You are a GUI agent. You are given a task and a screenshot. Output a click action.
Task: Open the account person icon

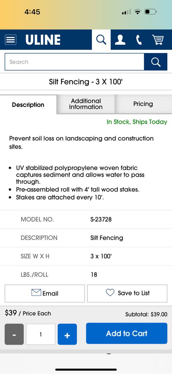pos(120,40)
